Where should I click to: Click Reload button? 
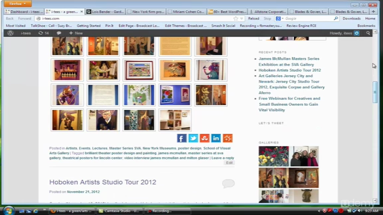(254, 19)
